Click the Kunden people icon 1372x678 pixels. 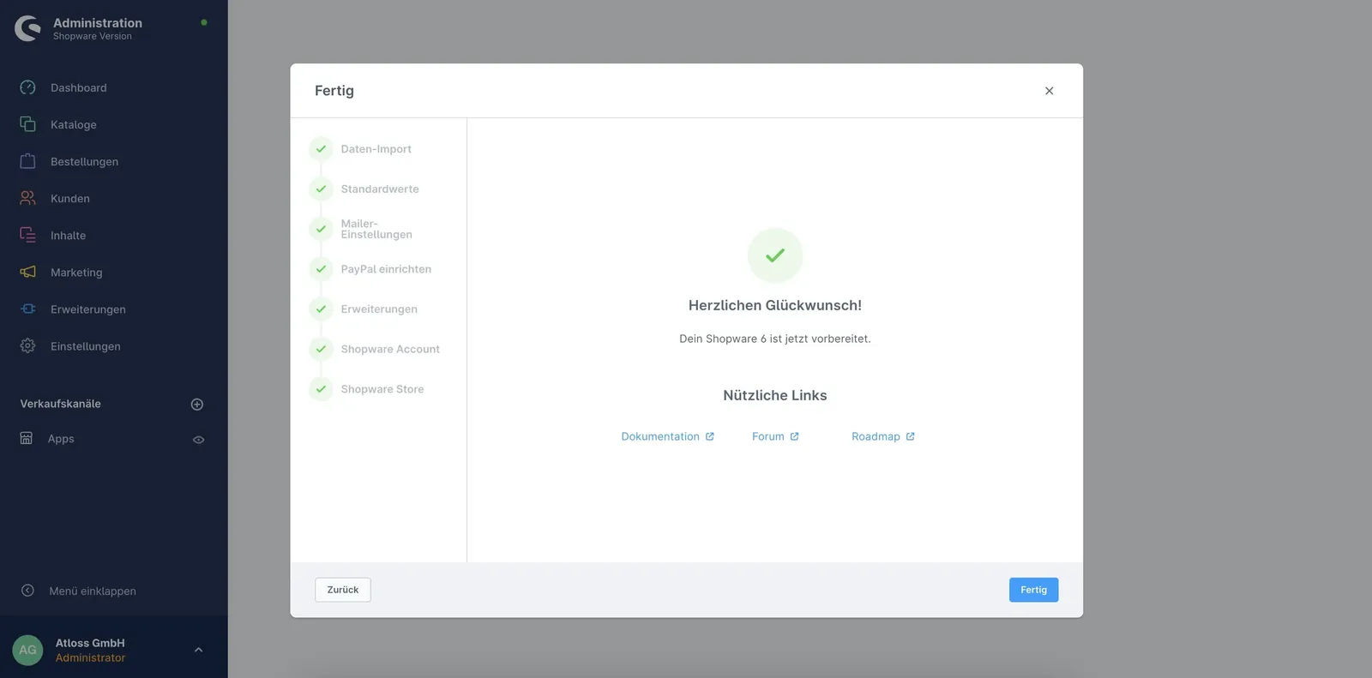(x=27, y=198)
